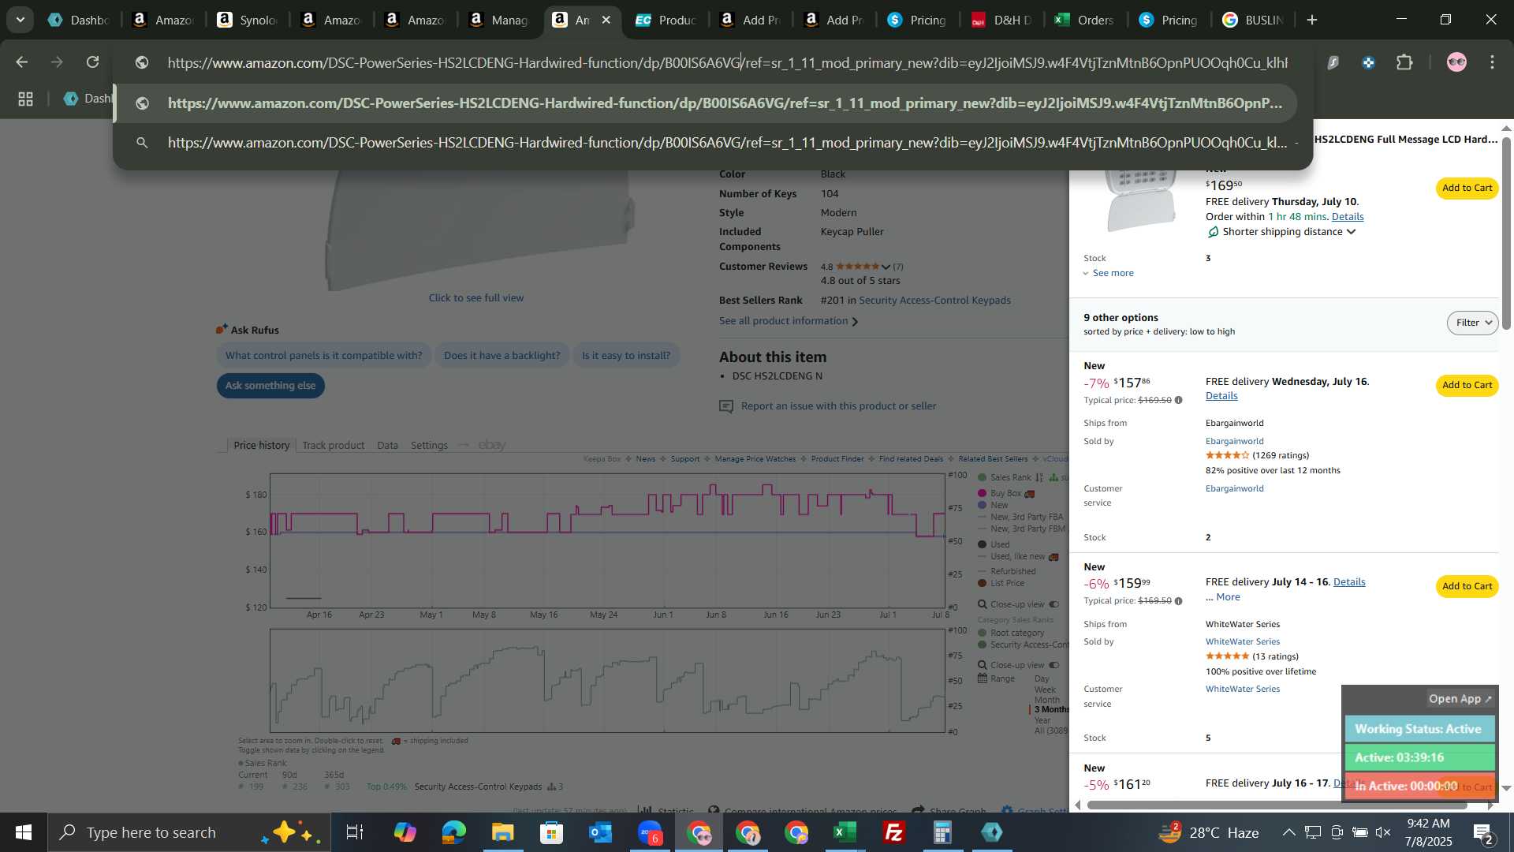
Task: Add the $169.50 offer to cart
Action: coord(1467,188)
